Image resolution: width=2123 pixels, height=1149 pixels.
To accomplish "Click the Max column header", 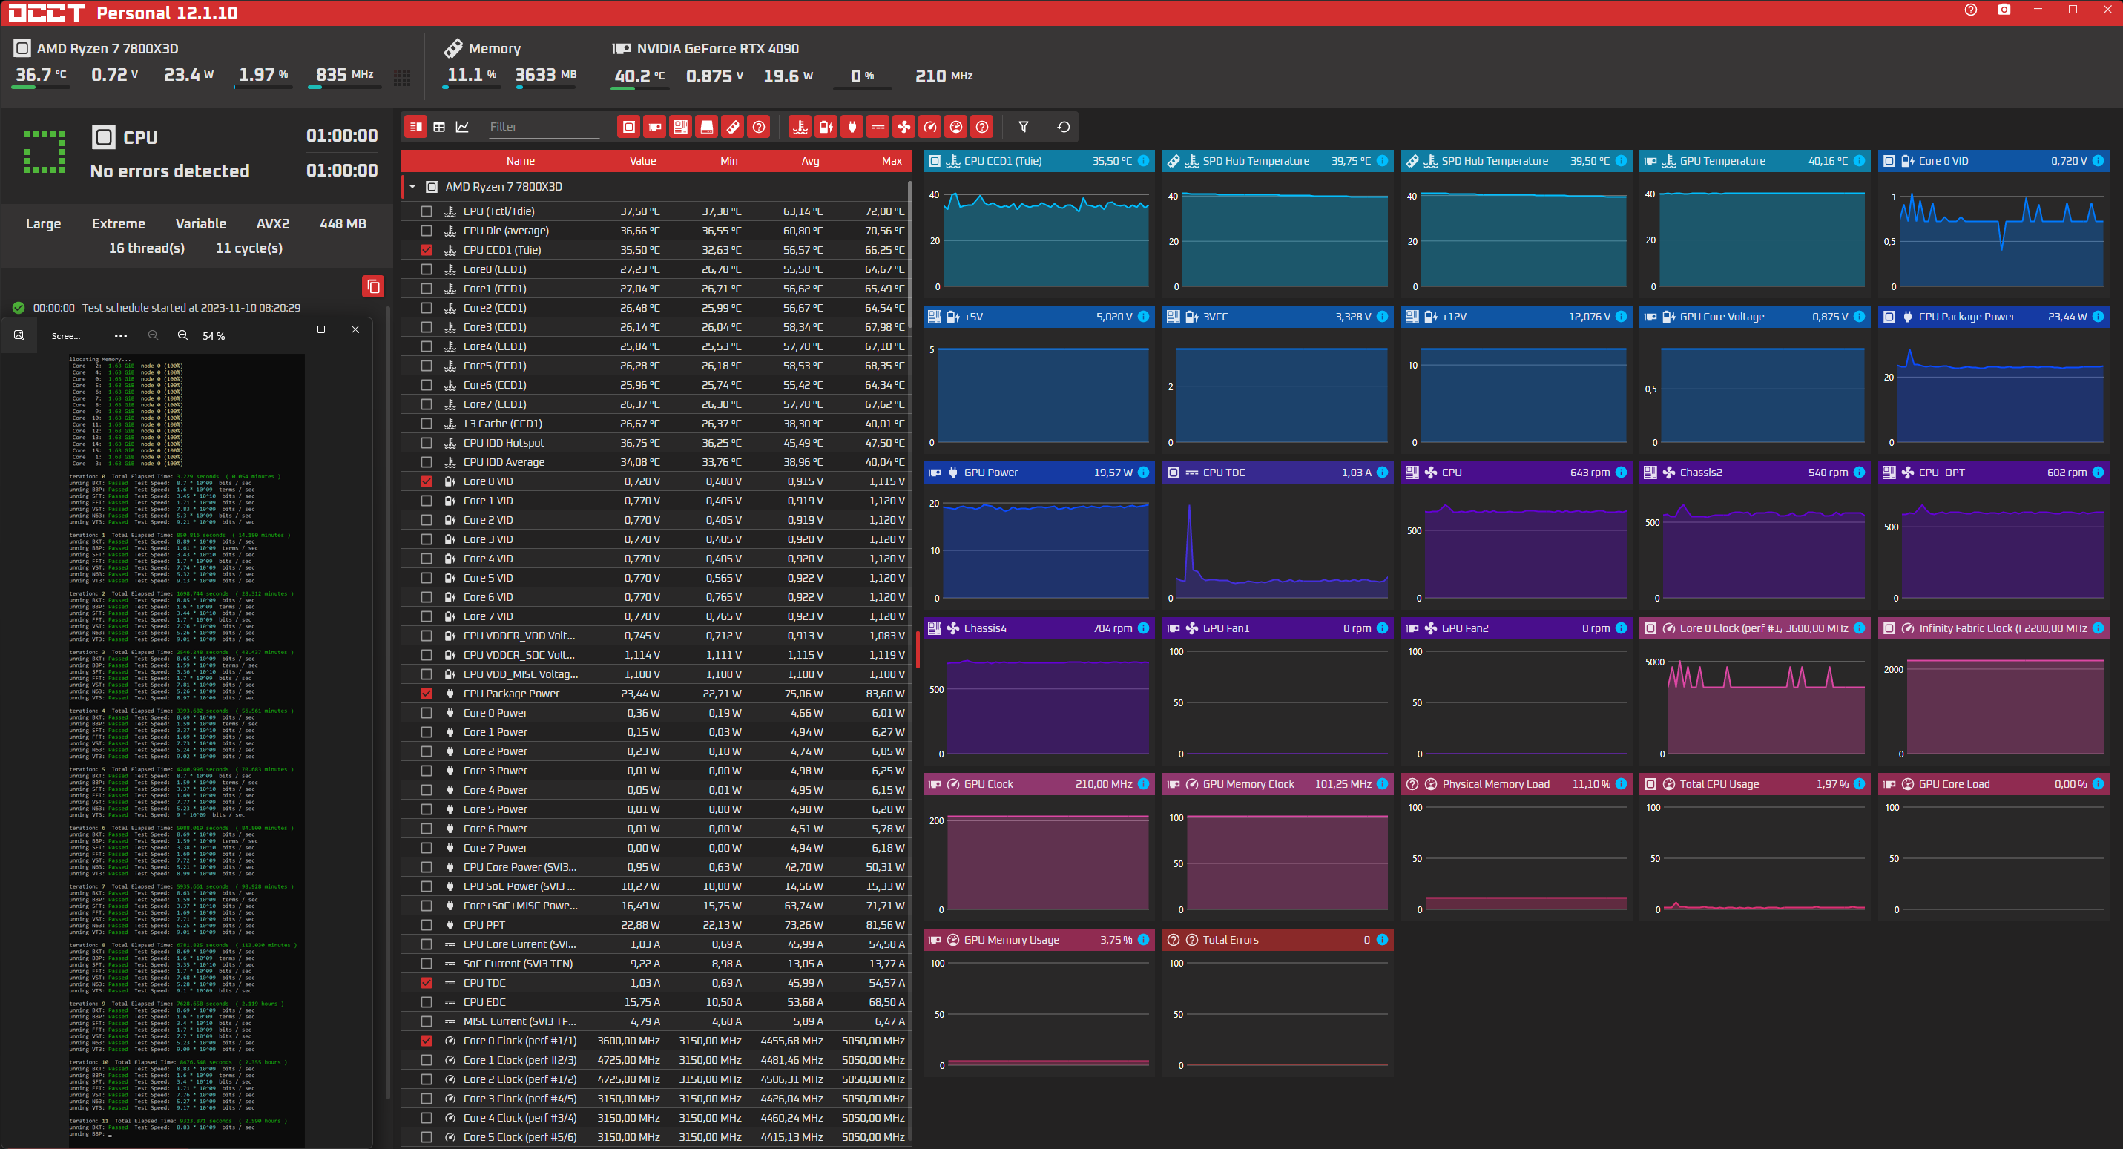I will tap(891, 161).
